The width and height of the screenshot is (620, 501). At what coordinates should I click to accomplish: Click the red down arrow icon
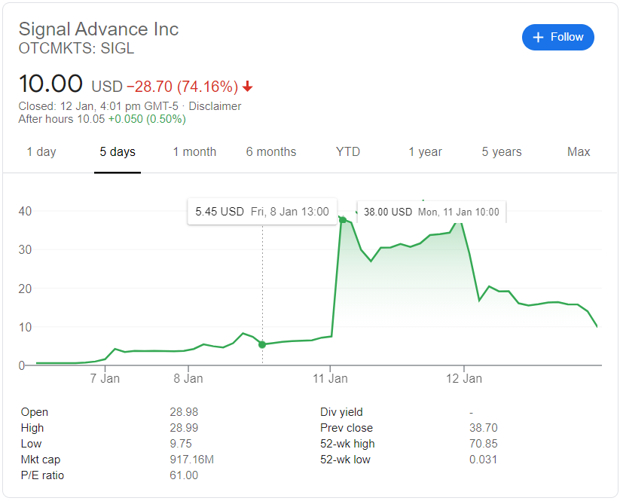(248, 87)
